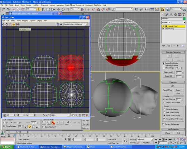Open the Modifiers menu
The height and width of the screenshot is (149, 187).
click(x=36, y=5)
